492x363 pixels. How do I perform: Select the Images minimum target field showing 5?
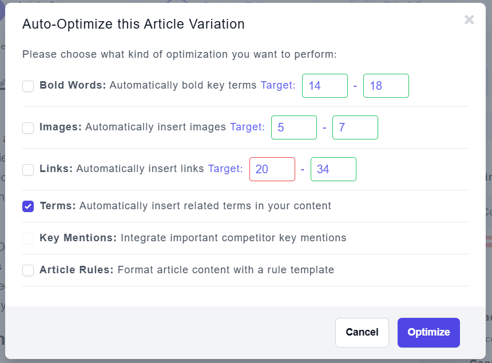[x=293, y=127]
